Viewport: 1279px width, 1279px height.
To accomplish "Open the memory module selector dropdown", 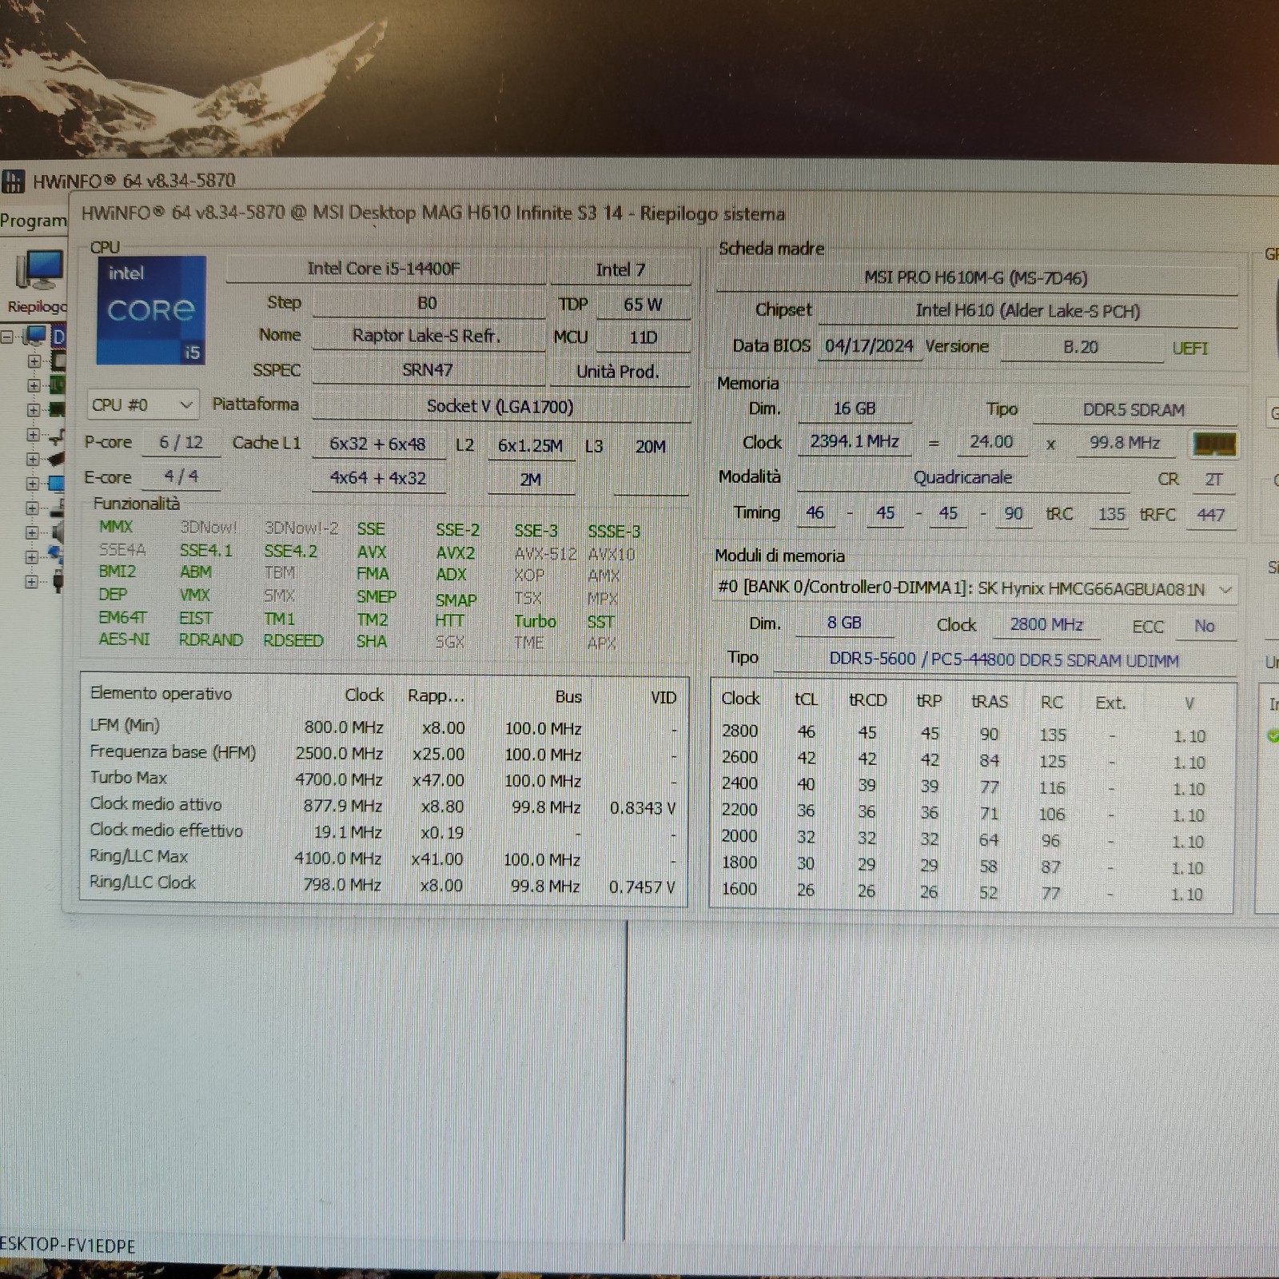I will coord(974,588).
